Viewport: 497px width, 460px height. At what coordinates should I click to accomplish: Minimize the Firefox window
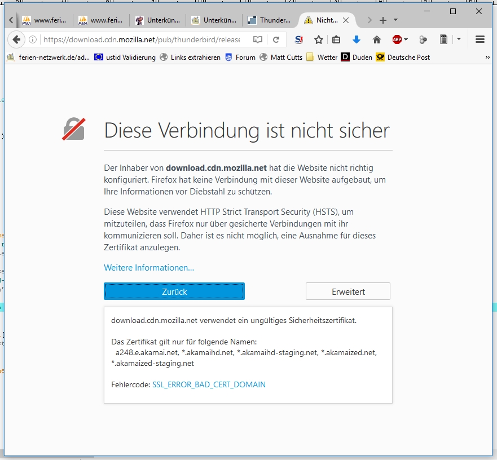point(427,11)
